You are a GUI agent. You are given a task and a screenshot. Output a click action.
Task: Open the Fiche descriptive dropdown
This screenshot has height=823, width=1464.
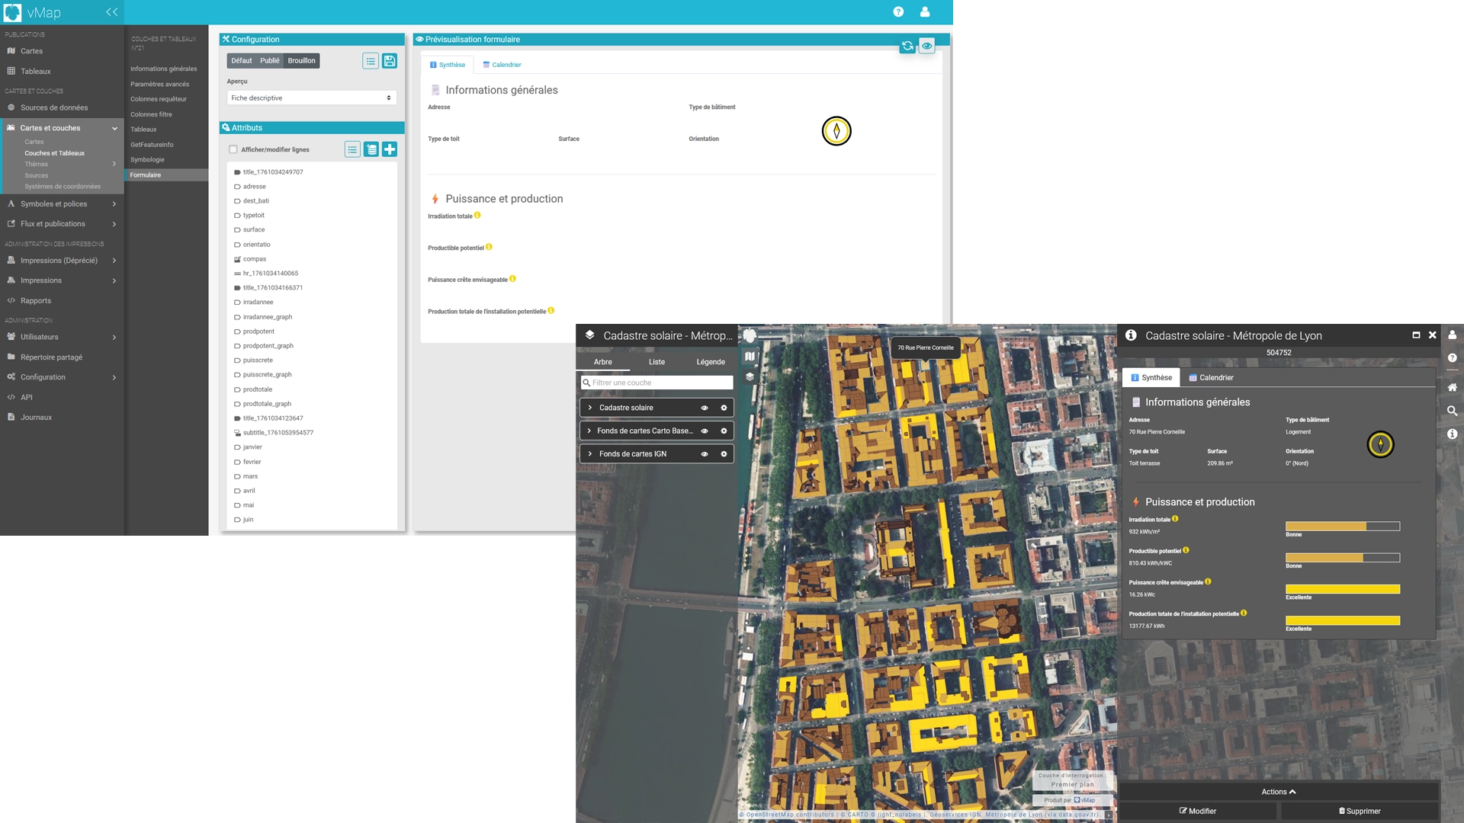(x=311, y=98)
